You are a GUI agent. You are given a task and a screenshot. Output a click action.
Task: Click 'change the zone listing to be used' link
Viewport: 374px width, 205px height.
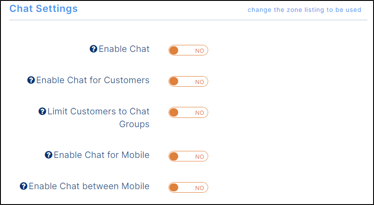(x=304, y=10)
